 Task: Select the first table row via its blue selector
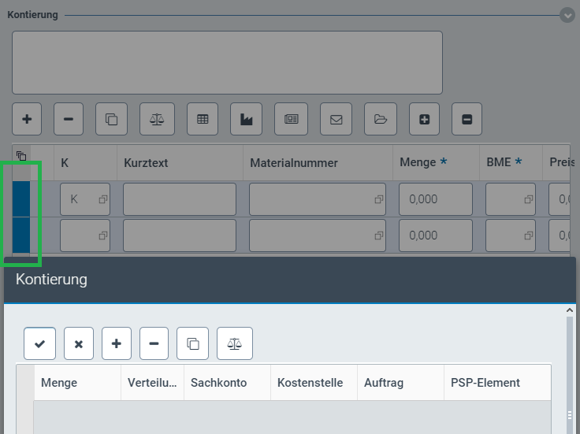(x=21, y=199)
